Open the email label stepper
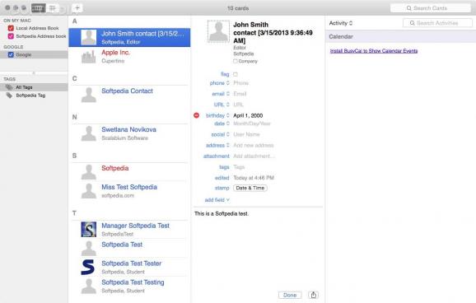 (x=227, y=94)
